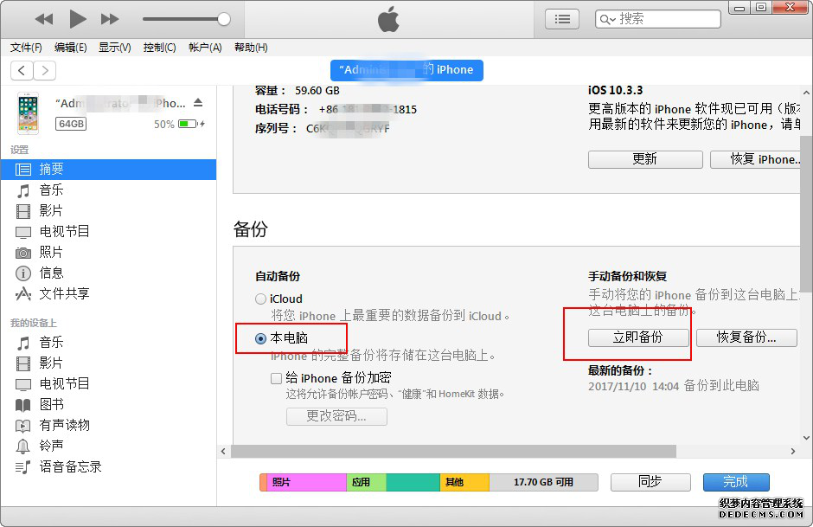Click the pink 照片 storage segment

[306, 482]
